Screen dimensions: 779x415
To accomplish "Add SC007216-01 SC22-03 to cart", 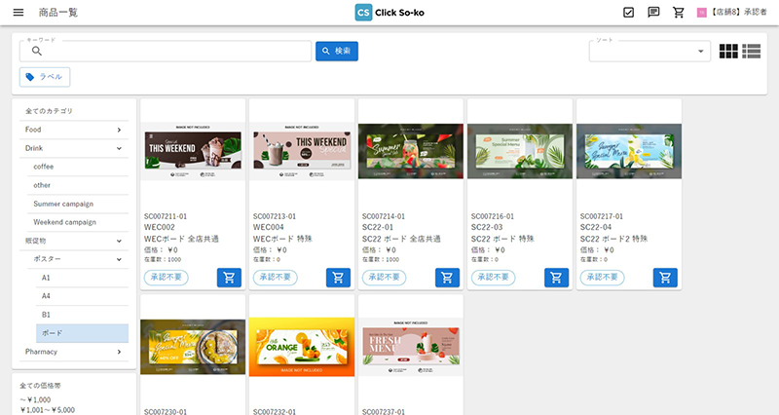I will point(556,278).
